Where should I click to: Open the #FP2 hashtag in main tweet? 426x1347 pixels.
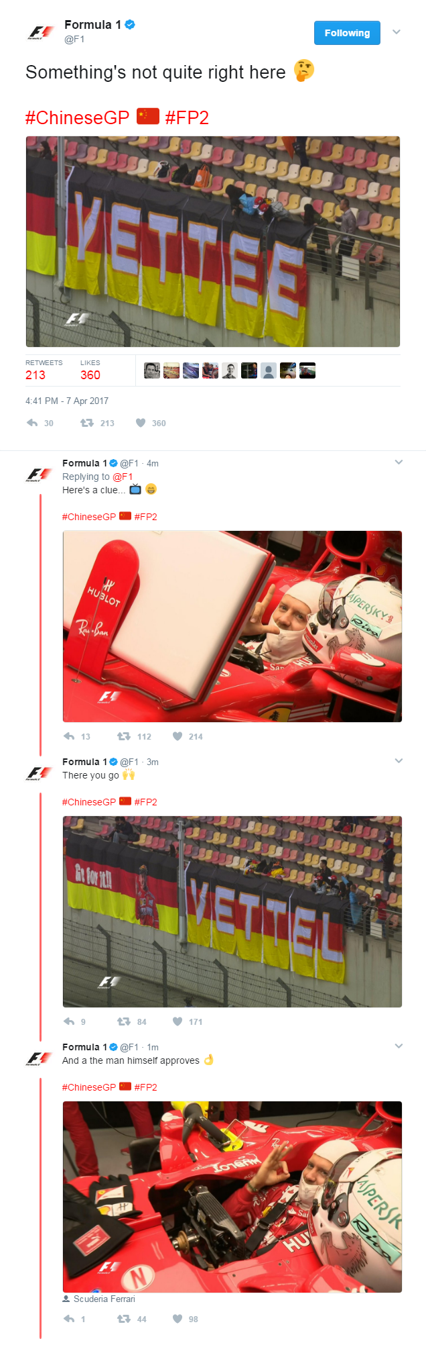pyautogui.click(x=187, y=118)
